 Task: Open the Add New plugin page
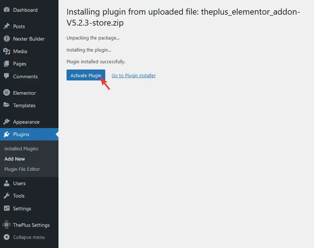[x=15, y=159]
